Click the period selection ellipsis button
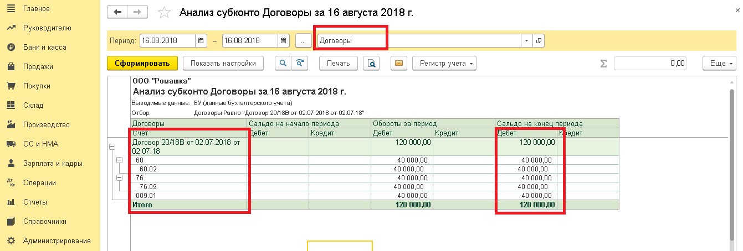 (303, 40)
